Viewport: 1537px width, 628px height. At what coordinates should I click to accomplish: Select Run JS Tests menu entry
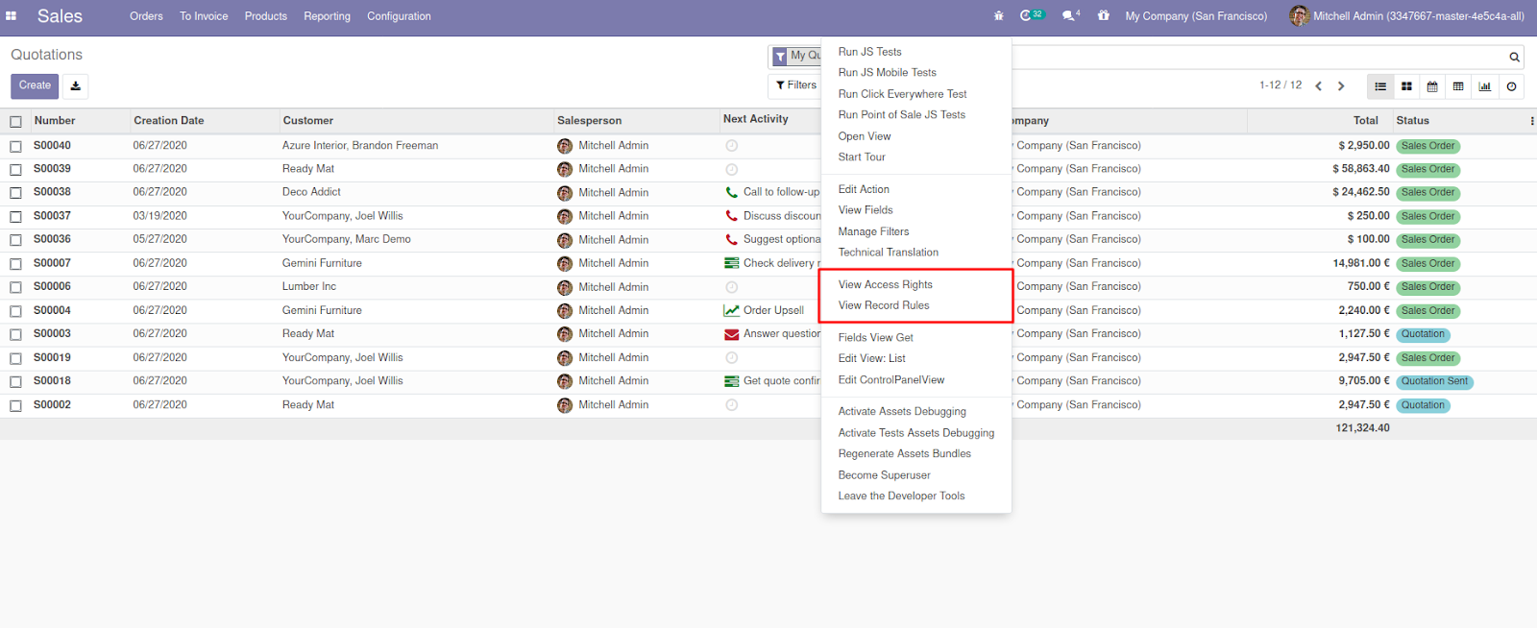pyautogui.click(x=869, y=52)
